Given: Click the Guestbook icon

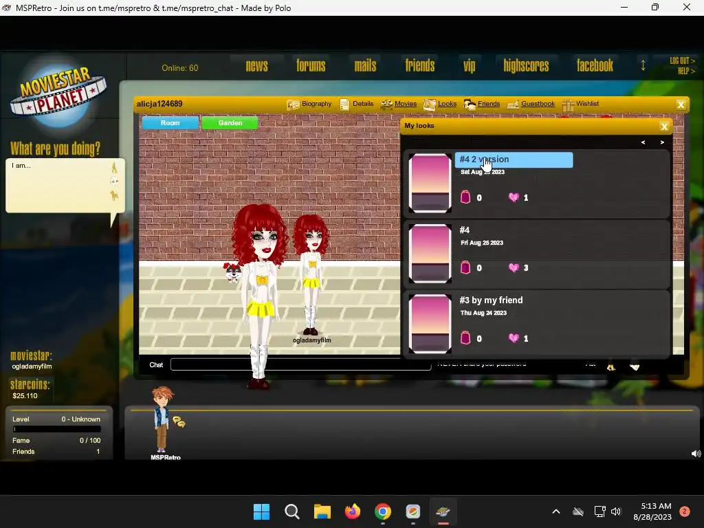Looking at the screenshot, I should pos(513,105).
